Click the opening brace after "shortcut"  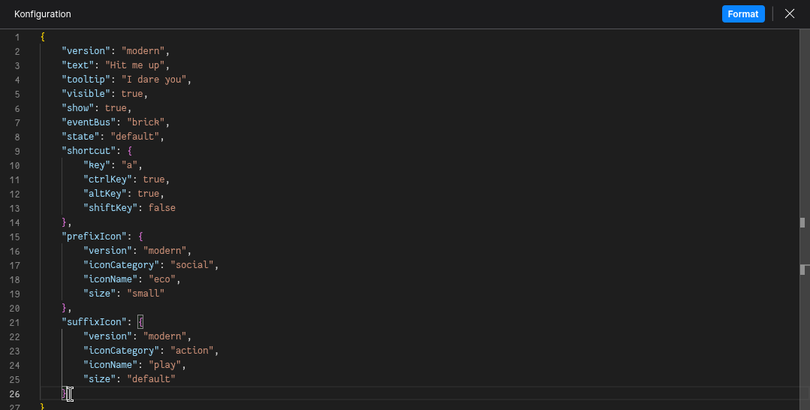129,151
